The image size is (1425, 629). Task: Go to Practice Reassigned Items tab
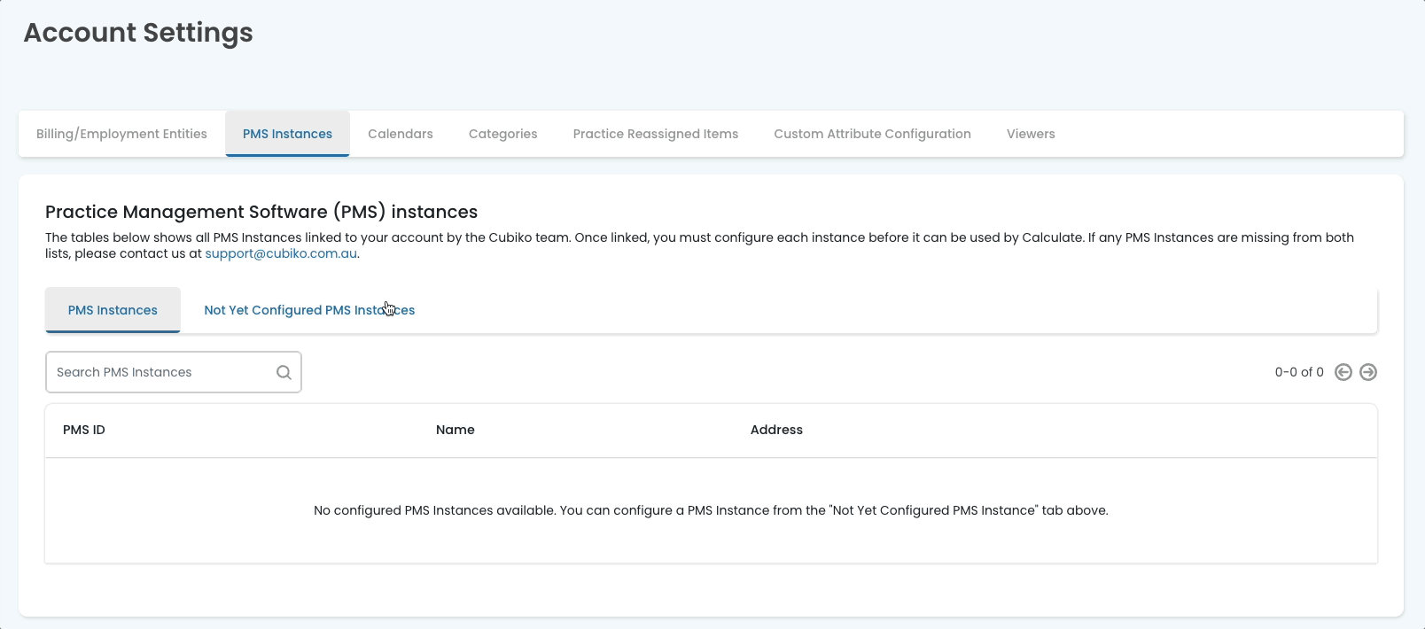point(655,134)
